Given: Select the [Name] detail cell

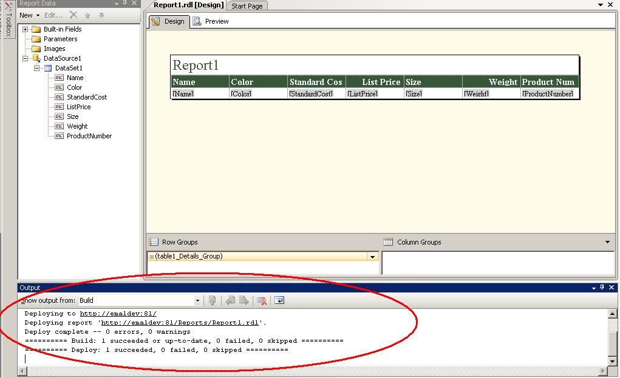Looking at the screenshot, I should pos(200,93).
